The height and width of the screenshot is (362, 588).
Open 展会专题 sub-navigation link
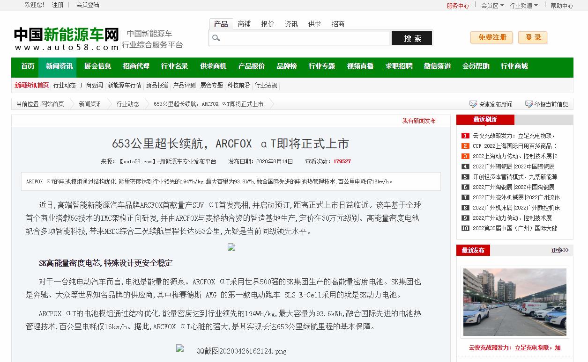point(212,85)
